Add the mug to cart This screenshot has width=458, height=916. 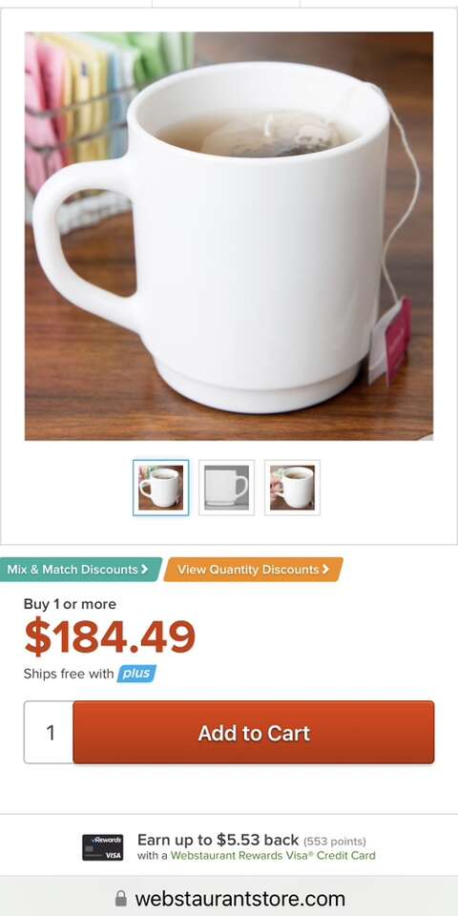coord(254,733)
